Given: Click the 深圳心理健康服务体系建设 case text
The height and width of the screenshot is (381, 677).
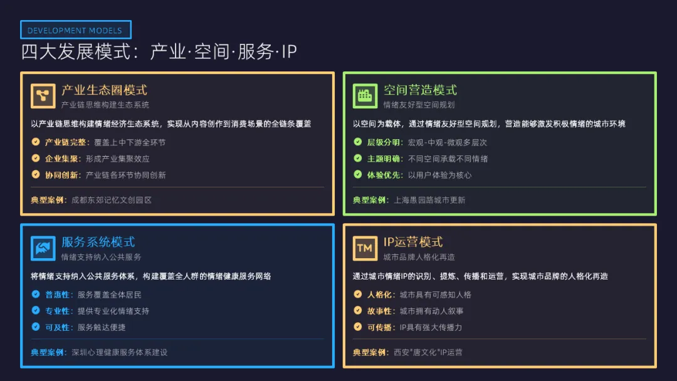Looking at the screenshot, I should [x=120, y=353].
